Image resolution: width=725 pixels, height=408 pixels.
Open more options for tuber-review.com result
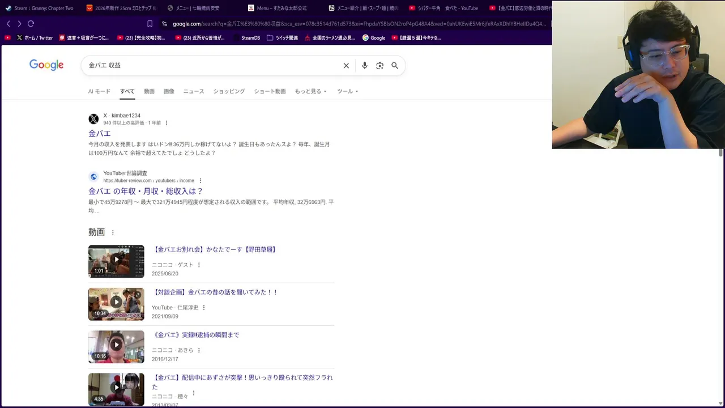(200, 181)
